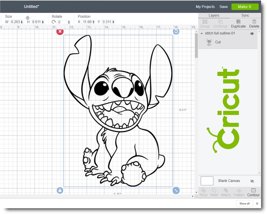This screenshot has width=267, height=214.
Task: Close the bottom Show all bar
Action: 257,204
